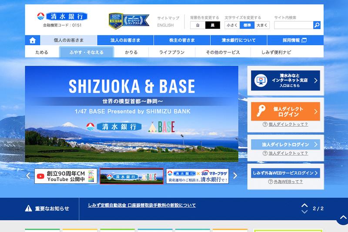The width and height of the screenshot is (348, 232).
Task: Click the 2 / 2 notice counter
Action: [318, 208]
